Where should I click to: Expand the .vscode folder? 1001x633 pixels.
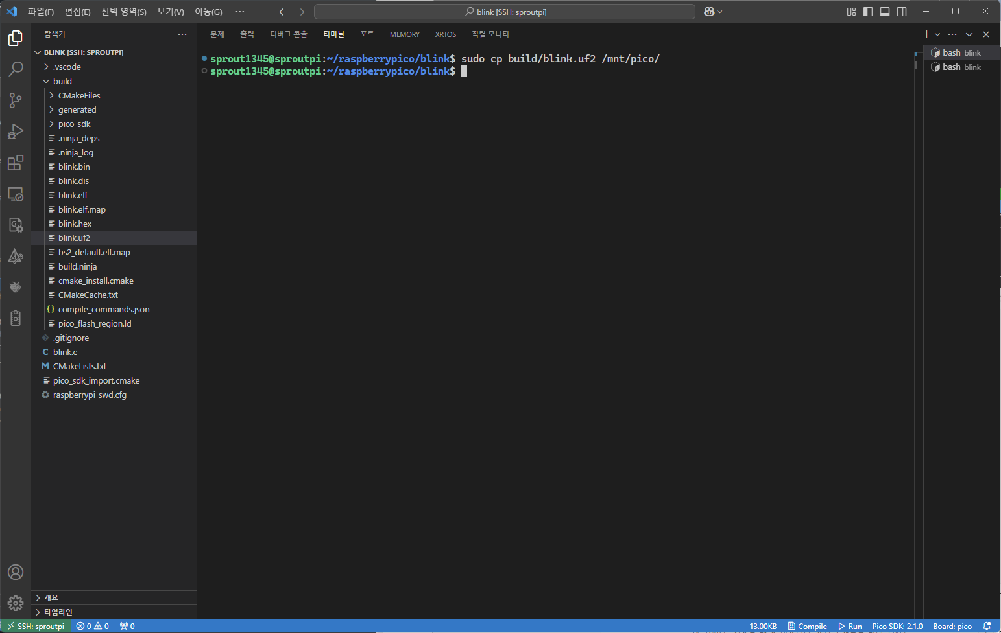point(114,67)
